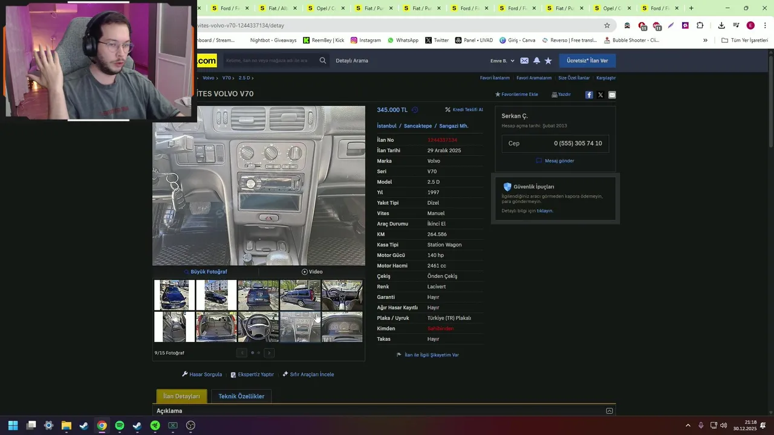Click tıklayın in the Güvenlik İpuçları box
The width and height of the screenshot is (774, 435).
545,211
